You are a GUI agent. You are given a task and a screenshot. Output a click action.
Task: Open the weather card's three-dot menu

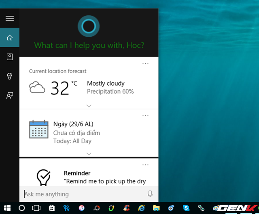pyautogui.click(x=145, y=64)
